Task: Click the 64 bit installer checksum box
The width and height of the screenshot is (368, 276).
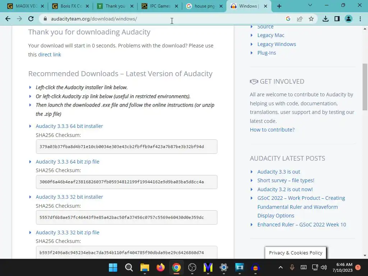Action: pyautogui.click(x=126, y=147)
